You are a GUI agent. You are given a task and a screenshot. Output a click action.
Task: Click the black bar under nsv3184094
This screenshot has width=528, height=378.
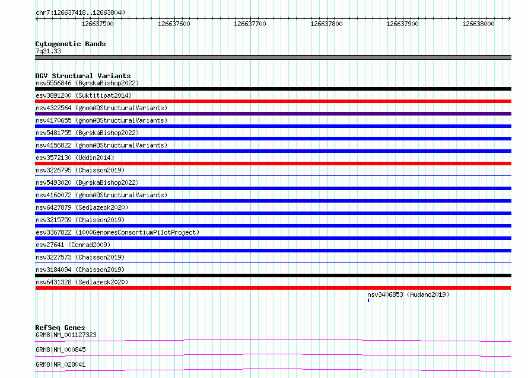pyautogui.click(x=273, y=276)
